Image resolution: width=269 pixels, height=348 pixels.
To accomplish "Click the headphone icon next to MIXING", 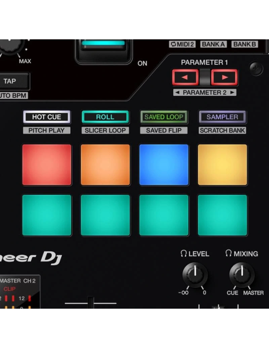I will coord(229,253).
